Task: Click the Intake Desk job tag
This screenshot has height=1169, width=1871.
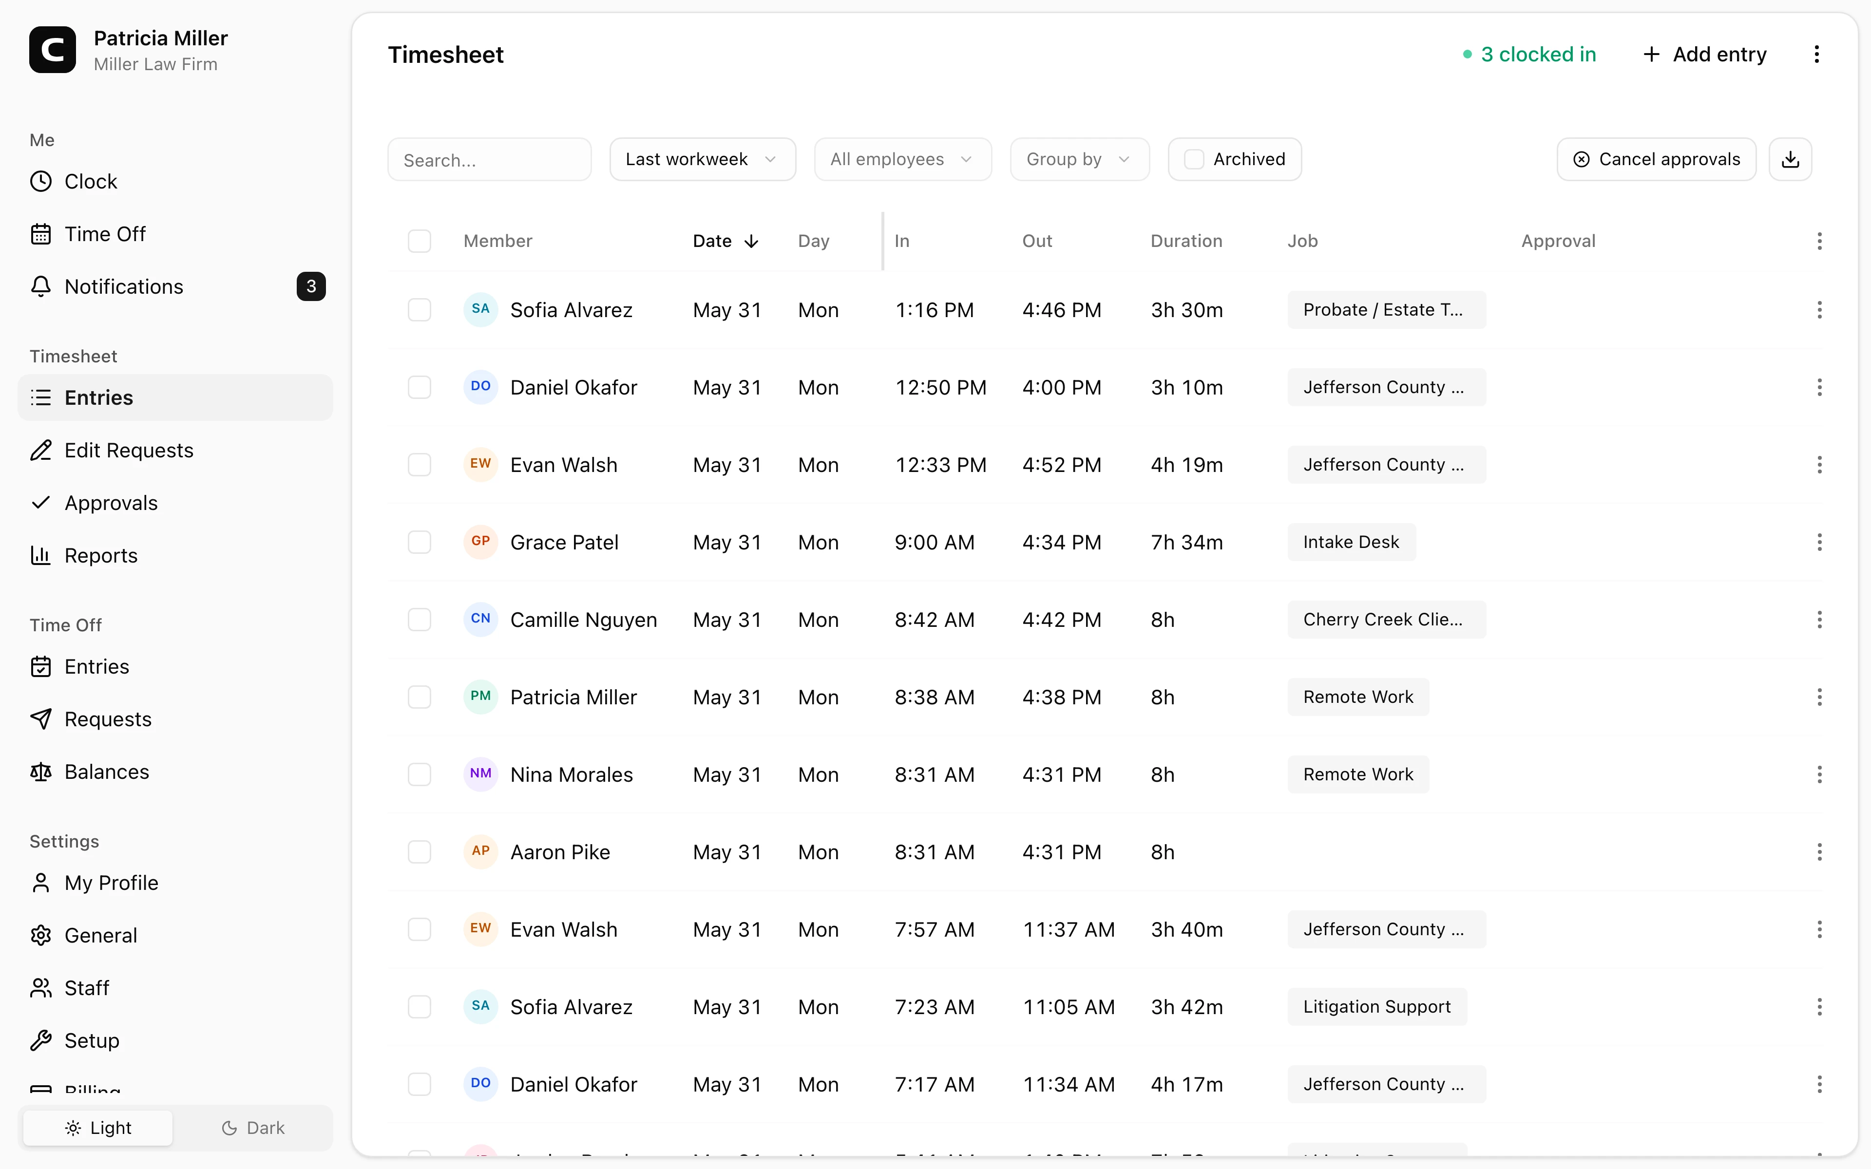Action: tap(1352, 542)
